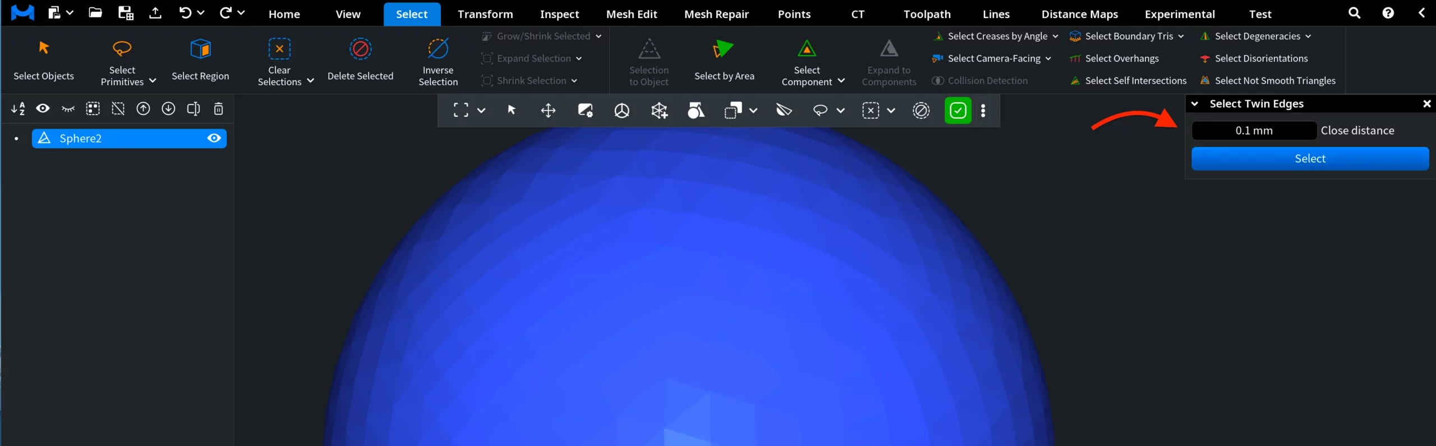
Task: Click the blue Select button
Action: point(1310,159)
